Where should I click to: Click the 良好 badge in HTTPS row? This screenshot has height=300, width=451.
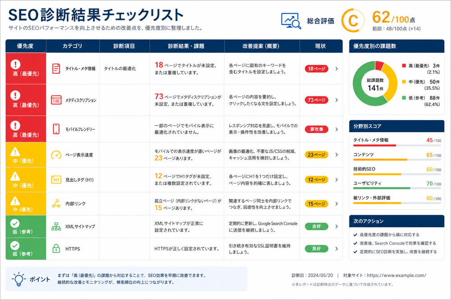pos(317,249)
